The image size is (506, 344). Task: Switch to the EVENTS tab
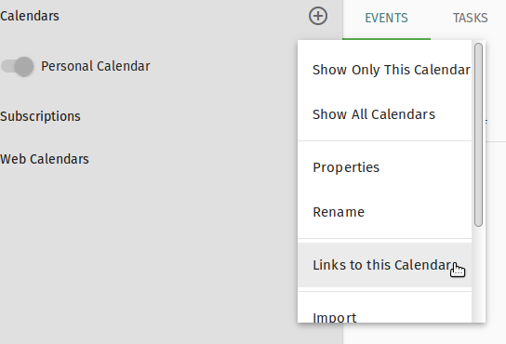pos(386,18)
